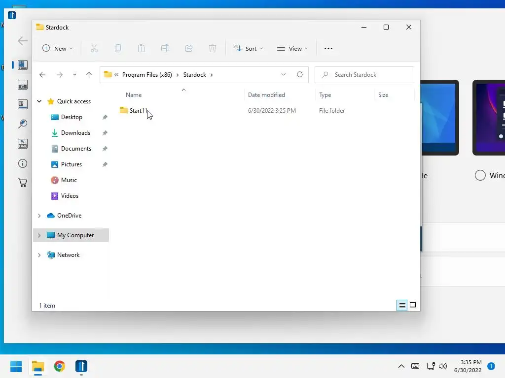Expand the My Computer tree node
The image size is (505, 378).
39,235
